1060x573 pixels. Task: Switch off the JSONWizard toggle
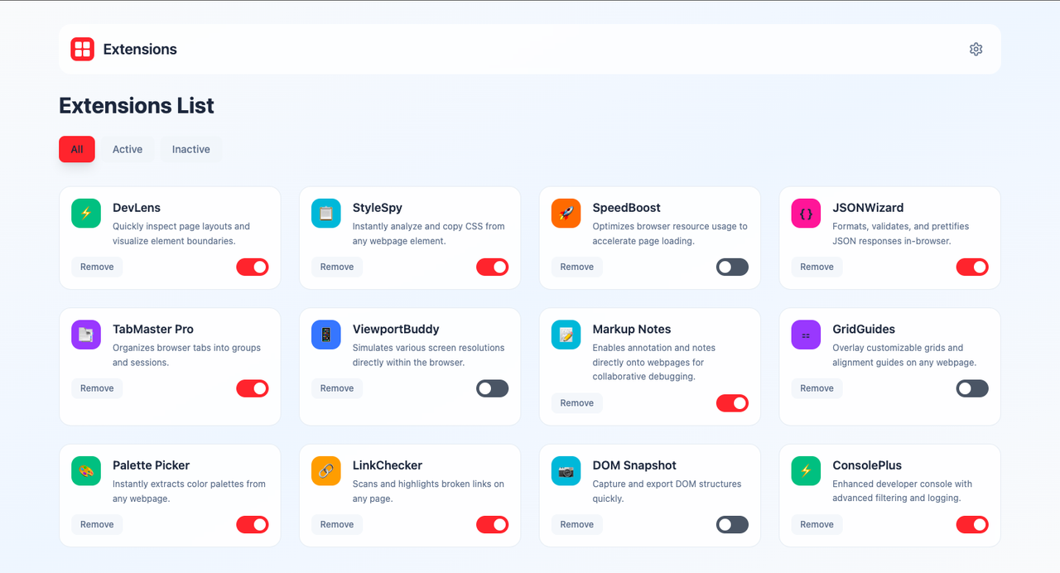[972, 267]
